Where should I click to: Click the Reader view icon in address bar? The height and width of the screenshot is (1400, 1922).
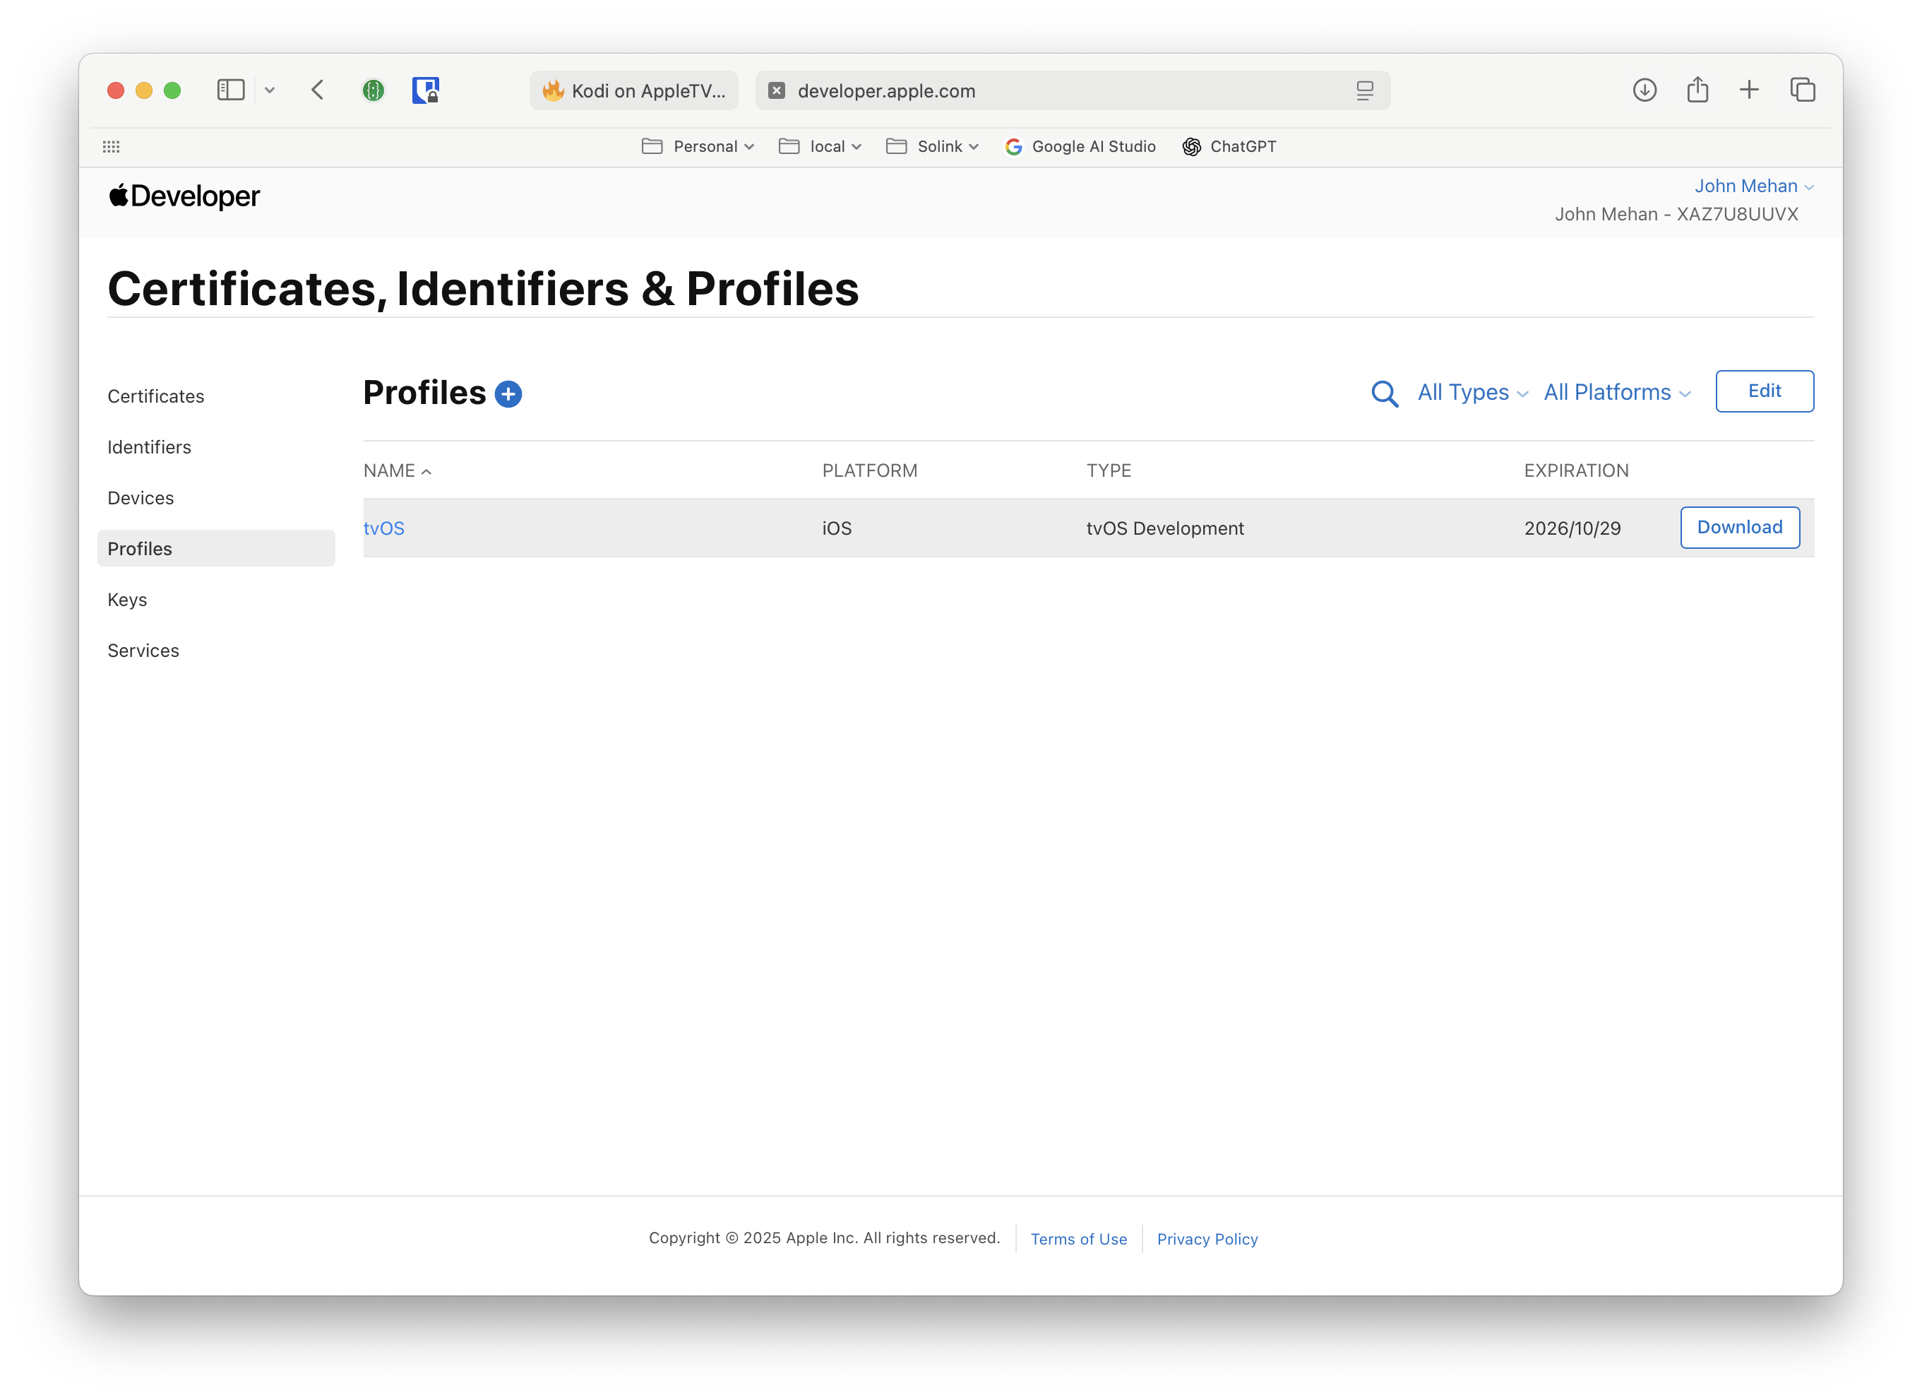(1364, 90)
